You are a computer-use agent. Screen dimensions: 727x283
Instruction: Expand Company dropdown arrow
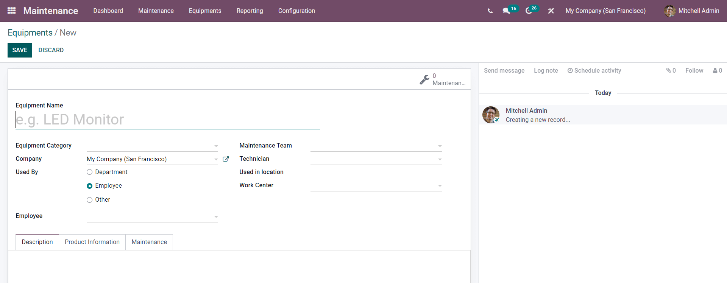pos(216,159)
